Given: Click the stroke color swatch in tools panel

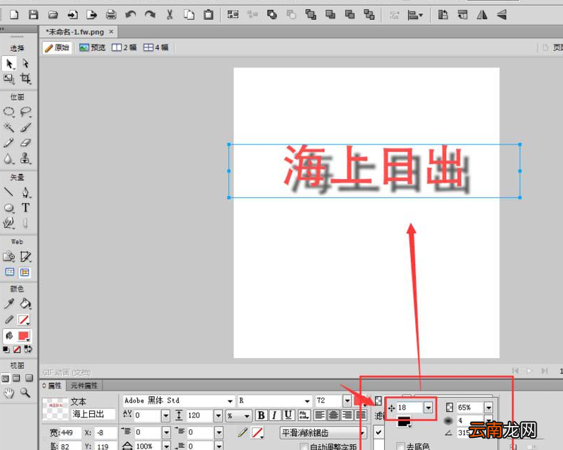Looking at the screenshot, I should (x=24, y=320).
